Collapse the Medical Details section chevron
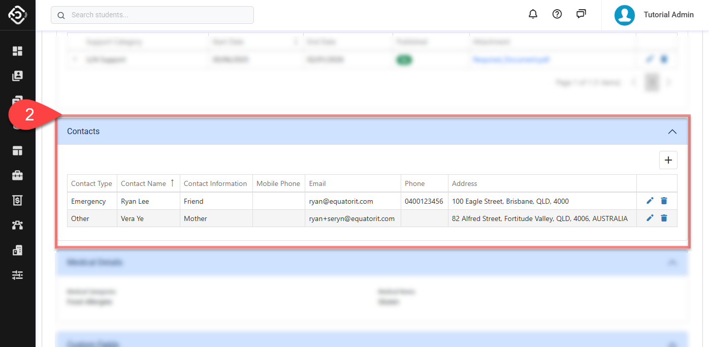Image resolution: width=709 pixels, height=347 pixels. [672, 263]
